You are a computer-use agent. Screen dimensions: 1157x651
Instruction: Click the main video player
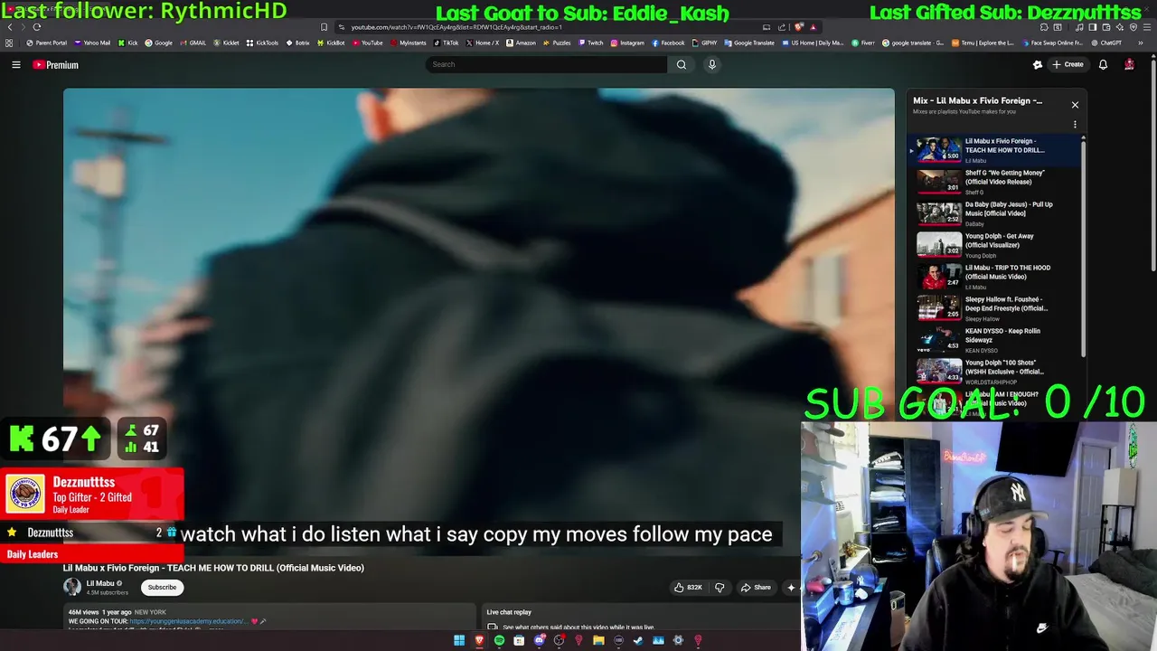coord(479,322)
